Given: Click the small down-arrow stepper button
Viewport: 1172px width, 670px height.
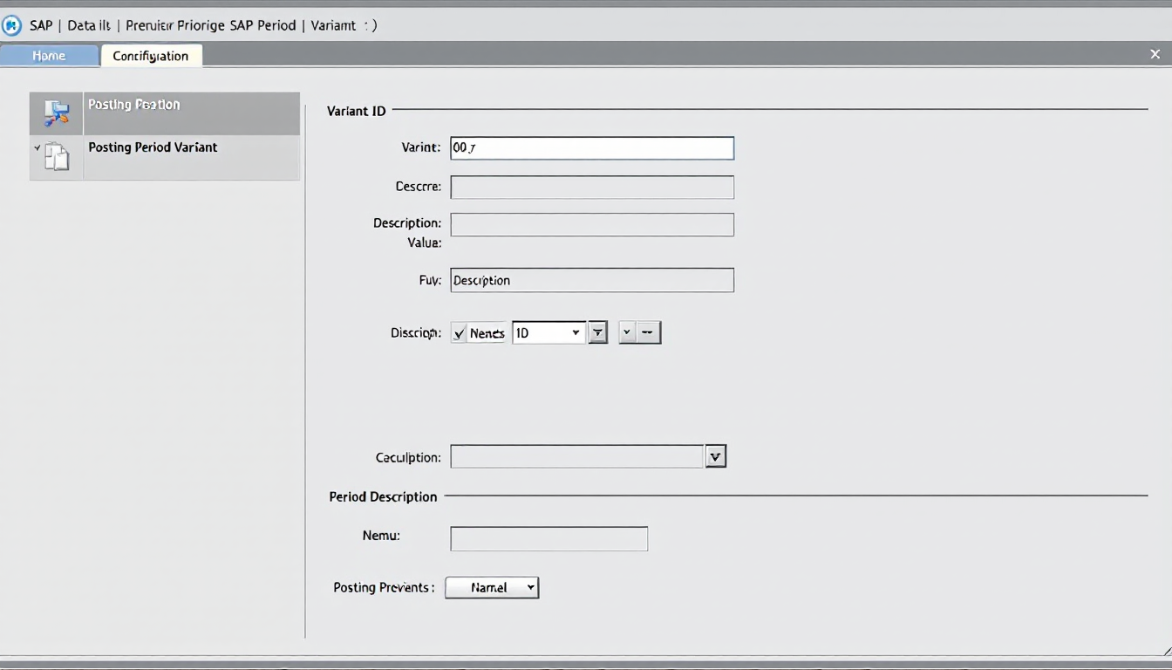Looking at the screenshot, I should (x=627, y=332).
